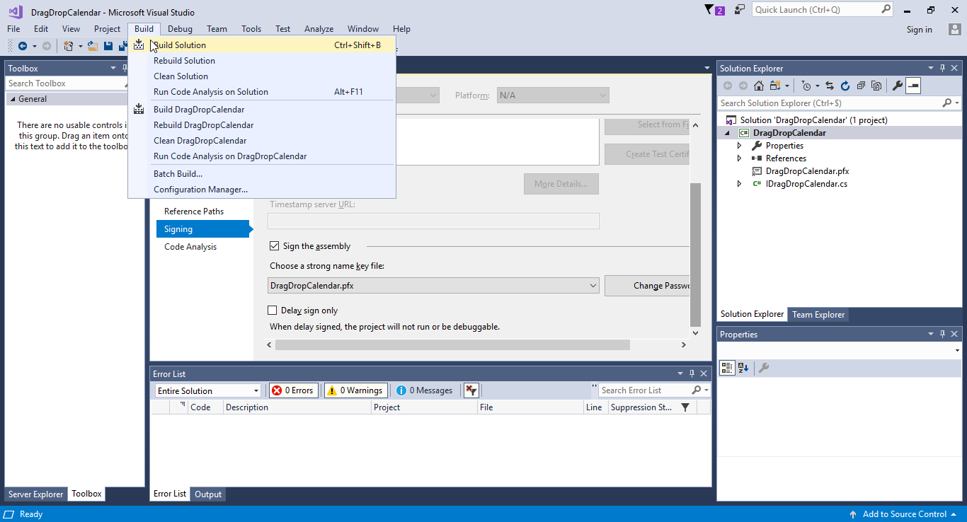Click Collapse All icon in Solution Explorer
Viewport: 967px width, 522px height.
pyautogui.click(x=861, y=86)
